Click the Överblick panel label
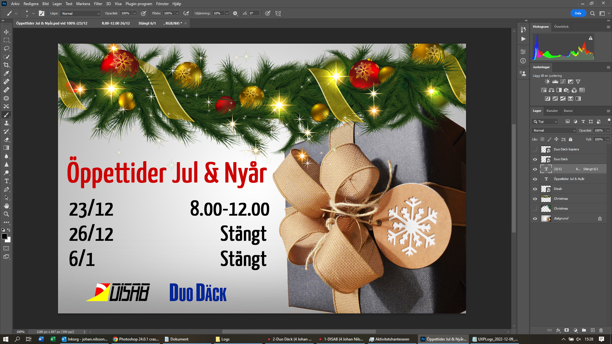Screen dimensions: 612x344 coord(561,26)
